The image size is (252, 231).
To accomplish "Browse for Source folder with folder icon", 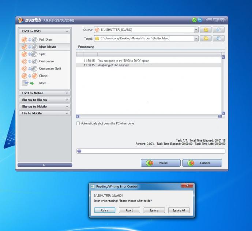I will pyautogui.click(x=206, y=30).
